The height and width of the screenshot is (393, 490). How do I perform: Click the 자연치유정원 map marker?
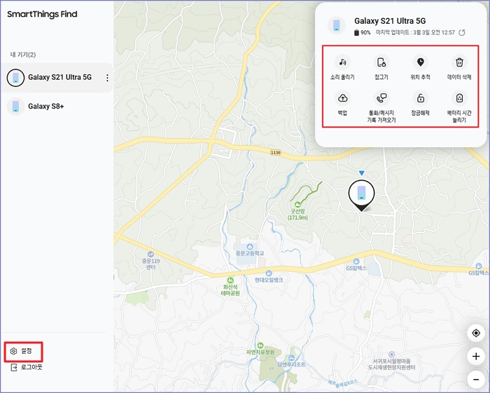pos(260,345)
